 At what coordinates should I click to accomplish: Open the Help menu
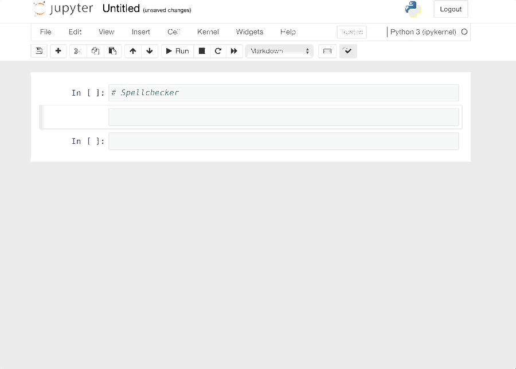pos(288,32)
